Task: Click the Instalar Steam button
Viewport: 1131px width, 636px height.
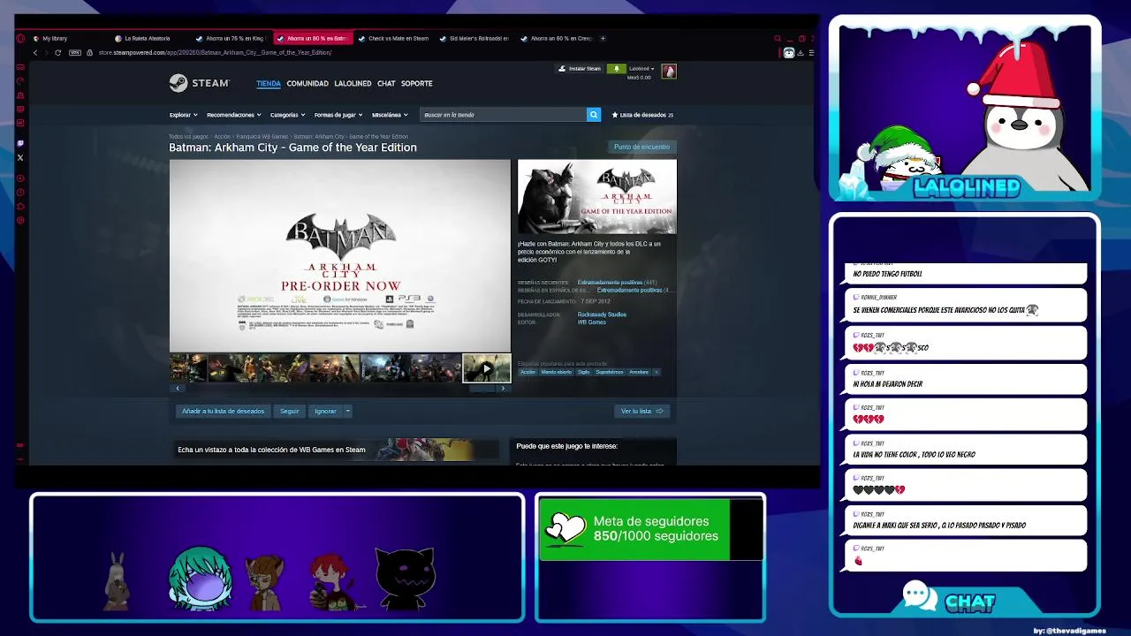Action: 580,69
